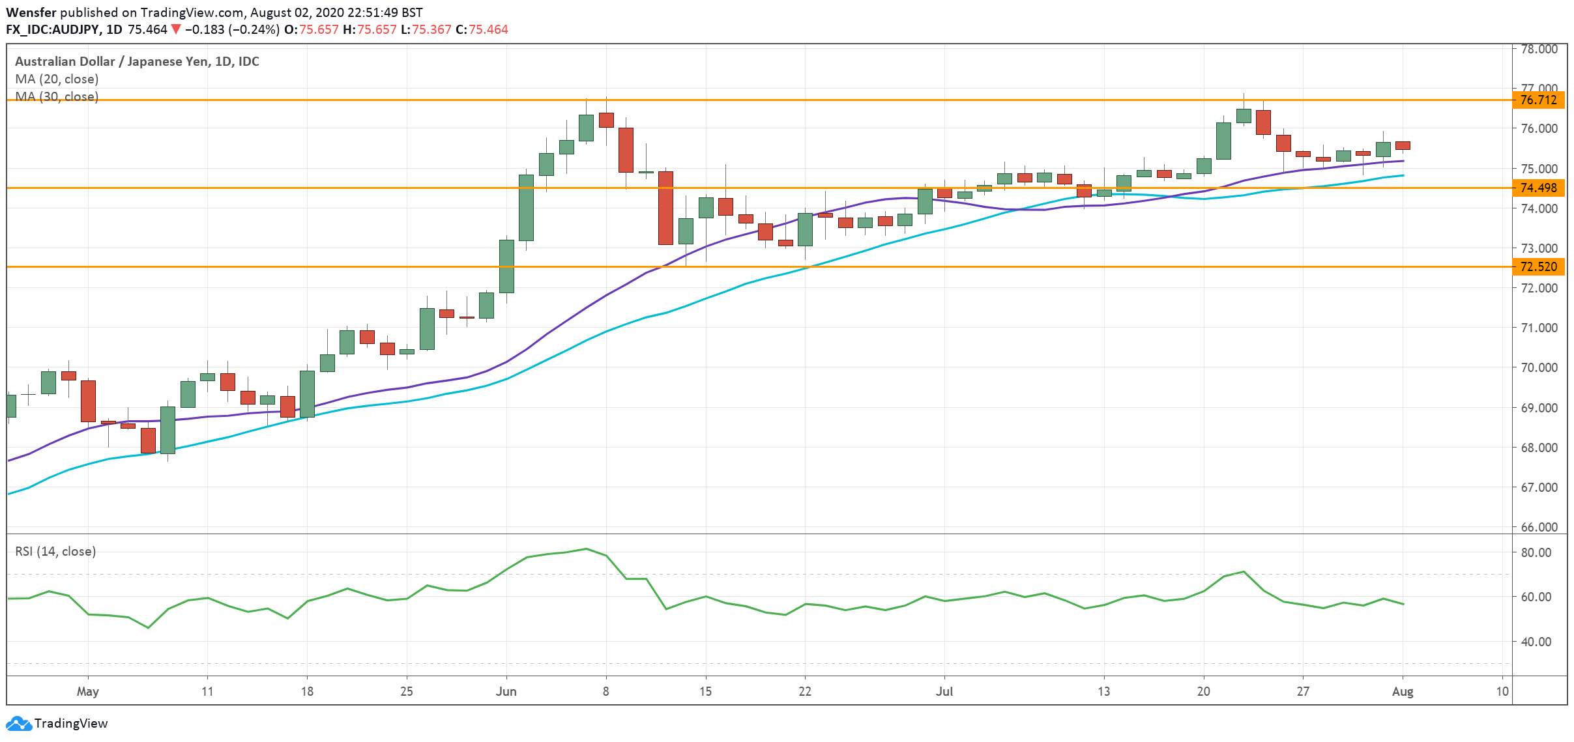This screenshot has width=1574, height=742.
Task: Click the orange 74.498 price label
Action: pyautogui.click(x=1538, y=188)
